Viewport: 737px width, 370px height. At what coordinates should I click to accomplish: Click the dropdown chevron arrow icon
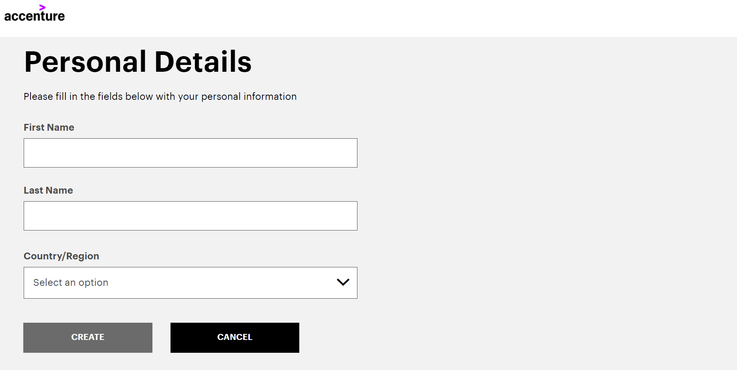coord(343,282)
